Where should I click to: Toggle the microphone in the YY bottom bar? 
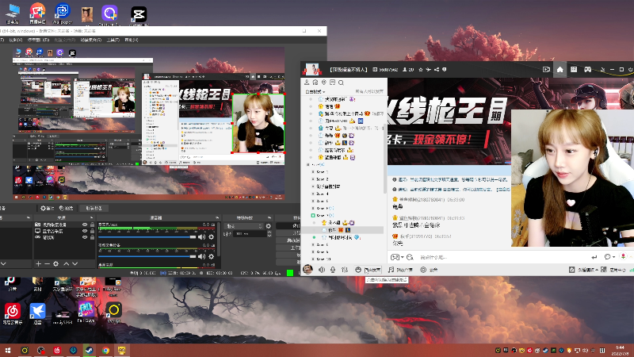333,270
